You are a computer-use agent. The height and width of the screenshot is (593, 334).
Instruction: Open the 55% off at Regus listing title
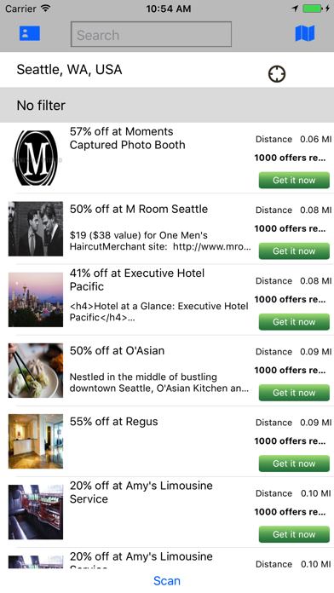114,421
